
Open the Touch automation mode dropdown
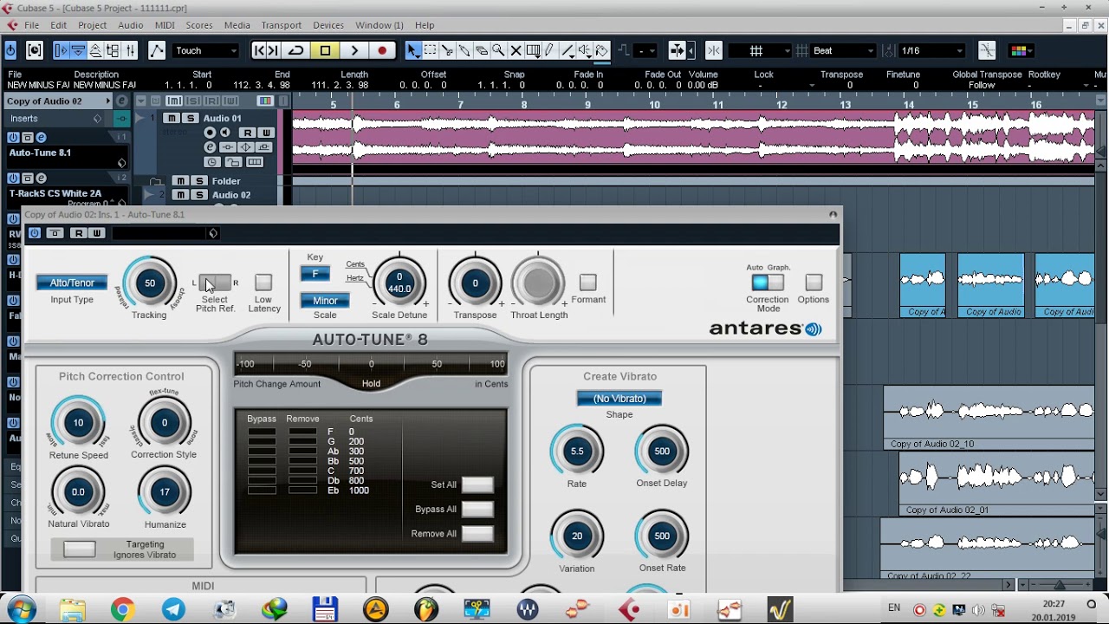click(205, 50)
